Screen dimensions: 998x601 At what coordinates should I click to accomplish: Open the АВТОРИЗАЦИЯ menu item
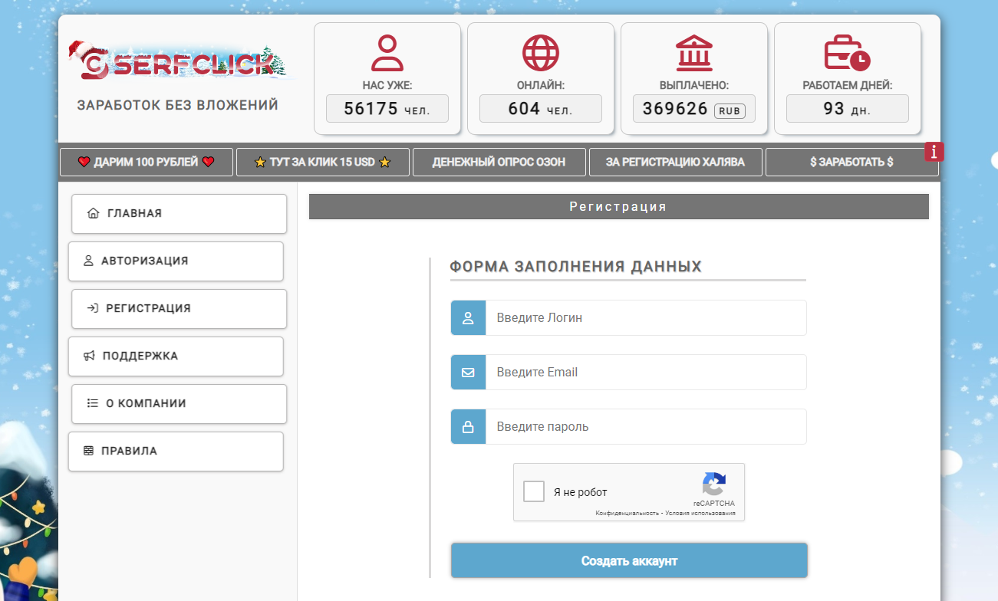click(x=176, y=261)
